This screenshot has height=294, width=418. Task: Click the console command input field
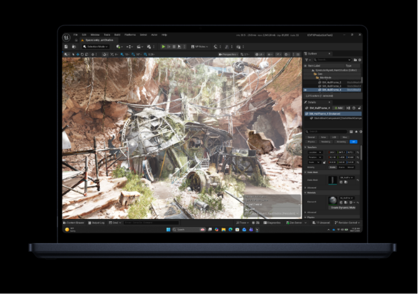151,223
